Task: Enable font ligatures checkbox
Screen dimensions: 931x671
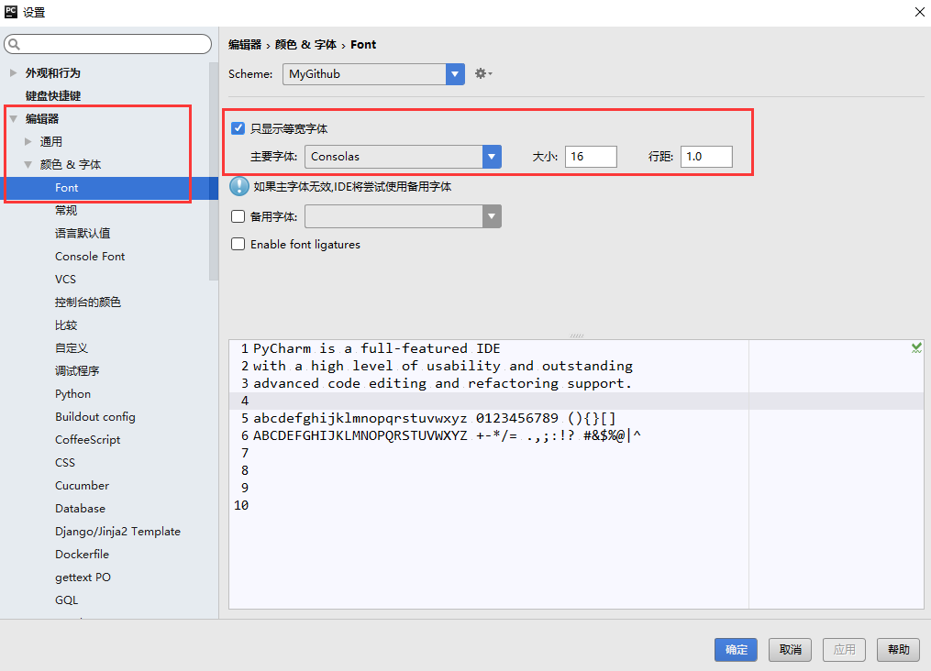Action: coord(238,244)
